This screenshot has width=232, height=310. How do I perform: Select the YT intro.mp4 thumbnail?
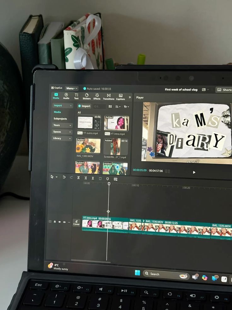[116, 123]
